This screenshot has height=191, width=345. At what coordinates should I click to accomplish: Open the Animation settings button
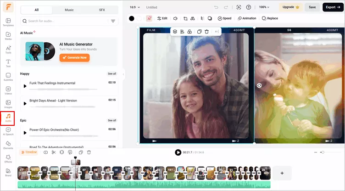click(x=247, y=18)
